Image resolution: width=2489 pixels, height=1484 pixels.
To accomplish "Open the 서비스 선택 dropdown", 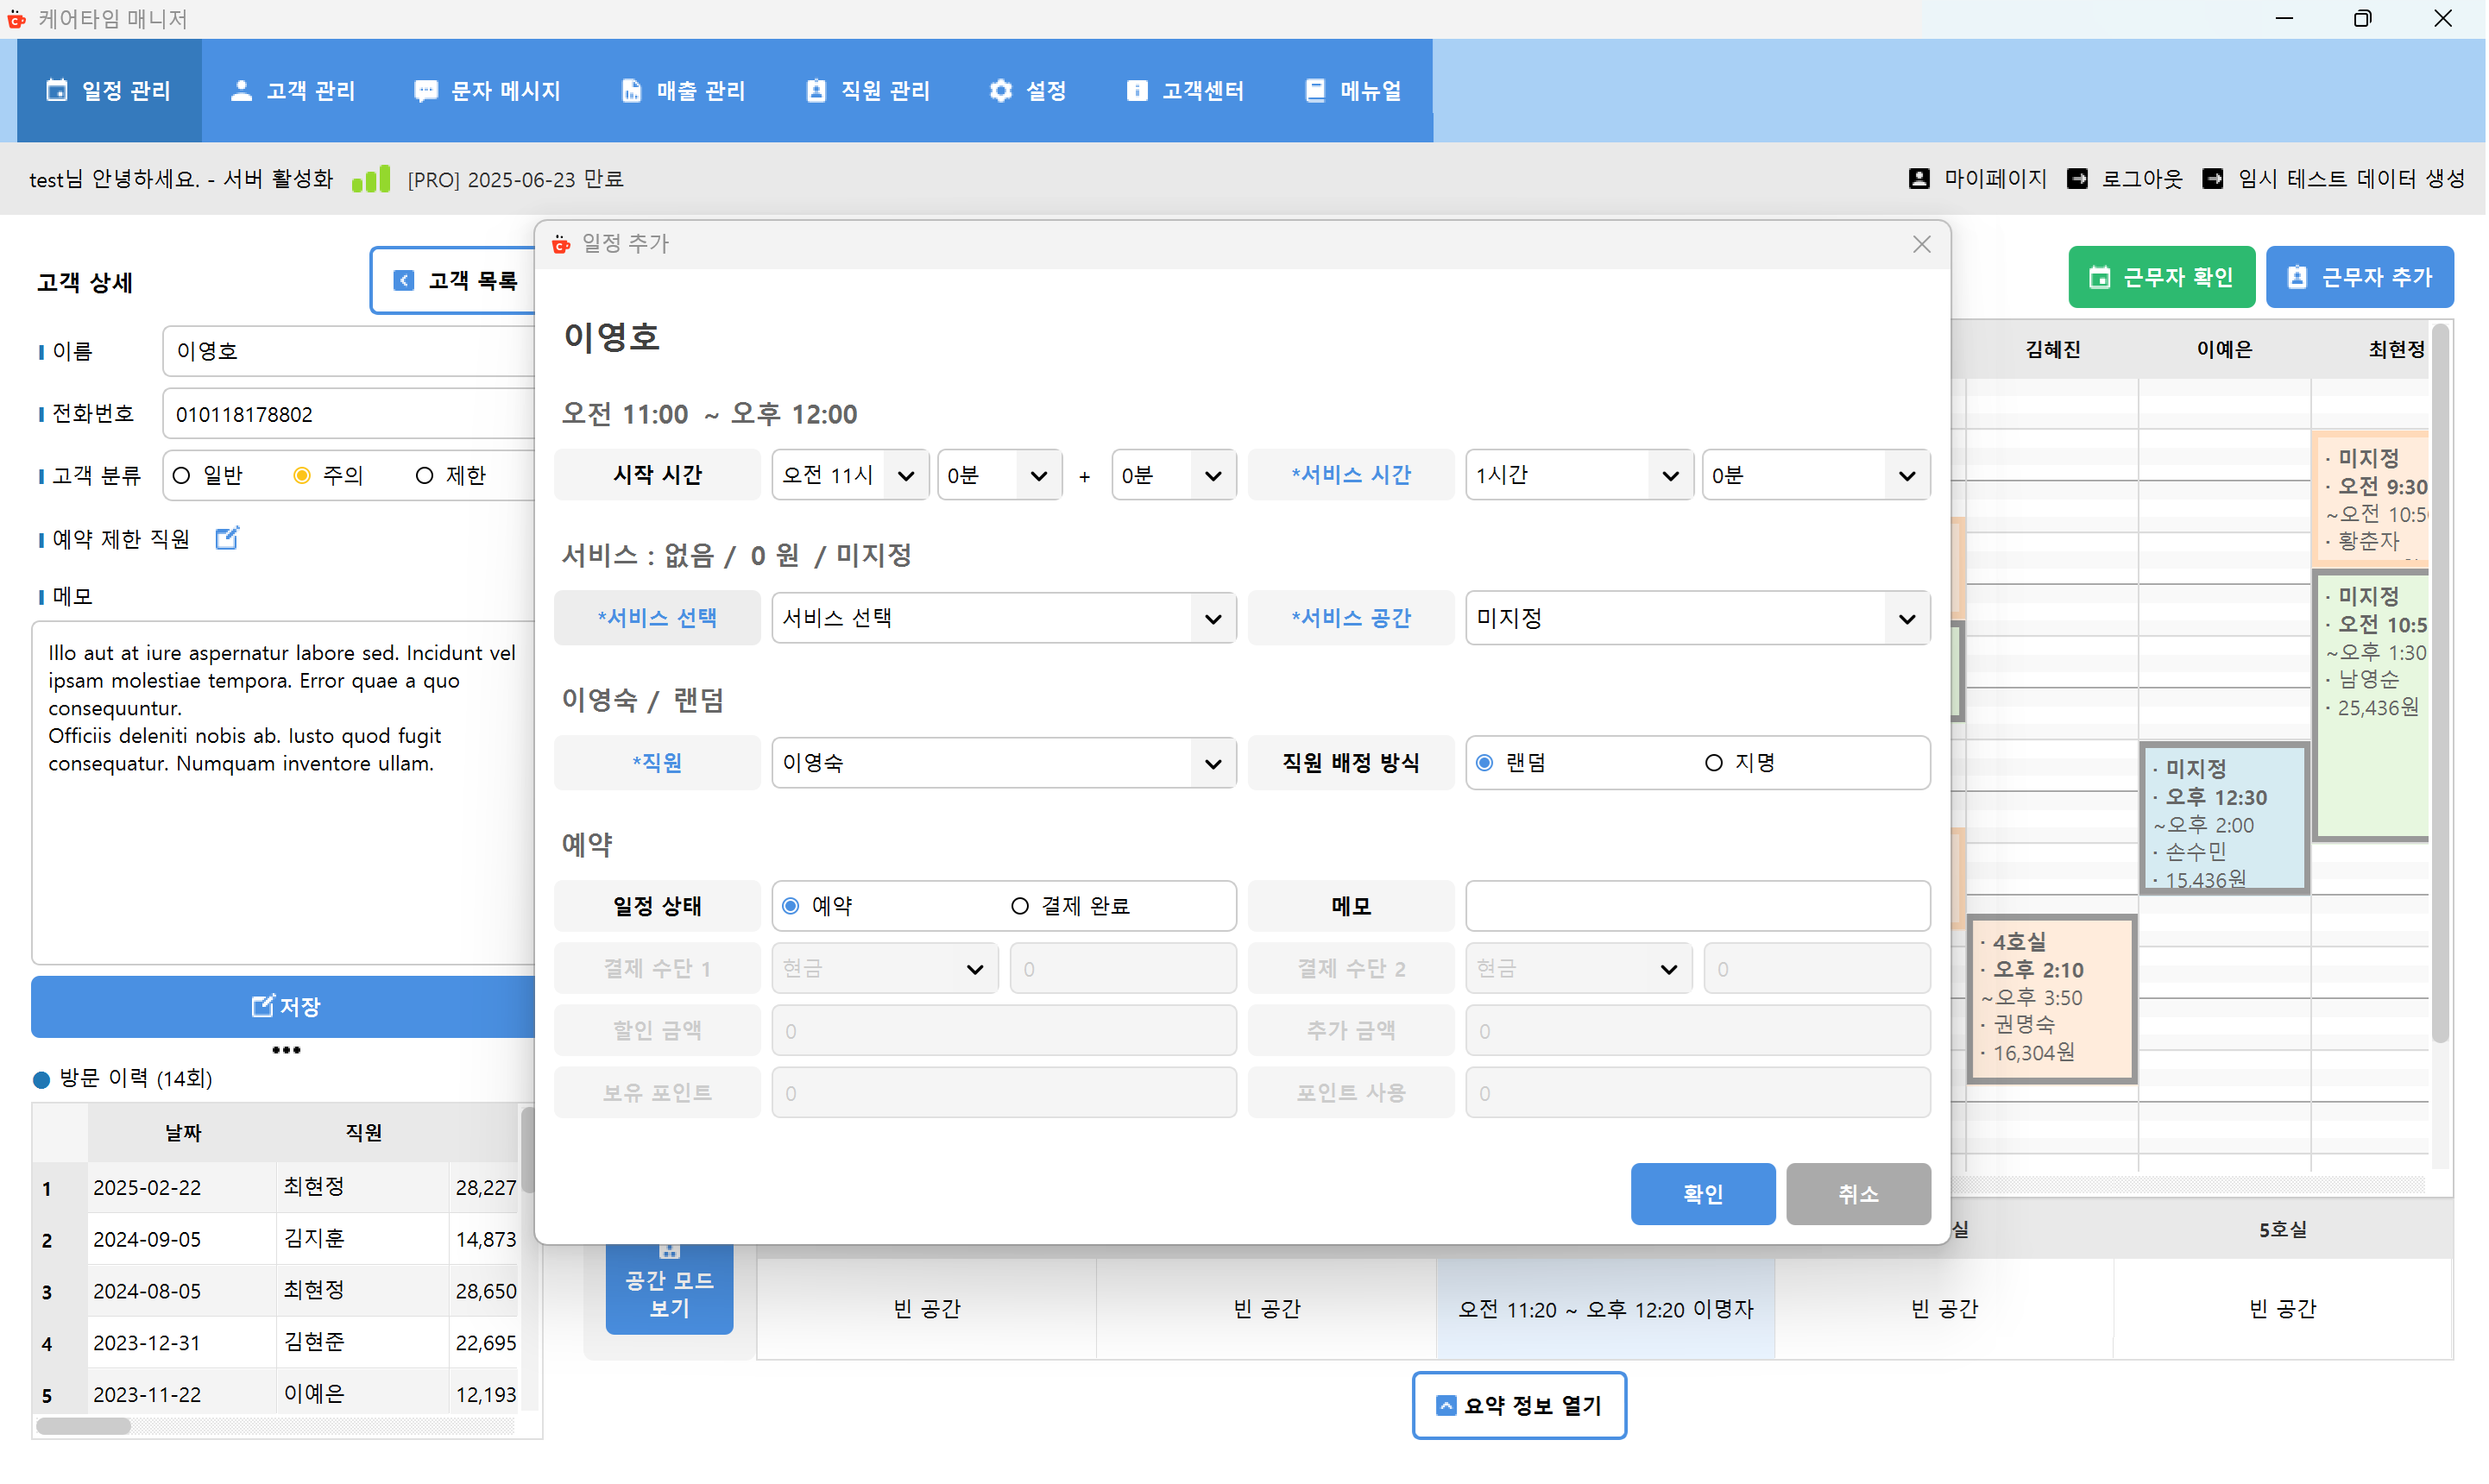I will 1003,618.
